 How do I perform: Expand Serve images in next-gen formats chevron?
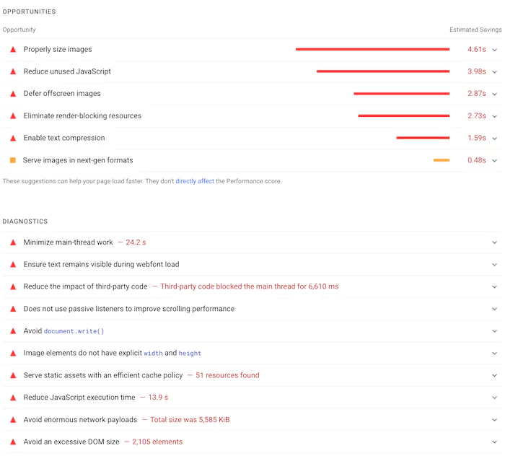pos(495,160)
